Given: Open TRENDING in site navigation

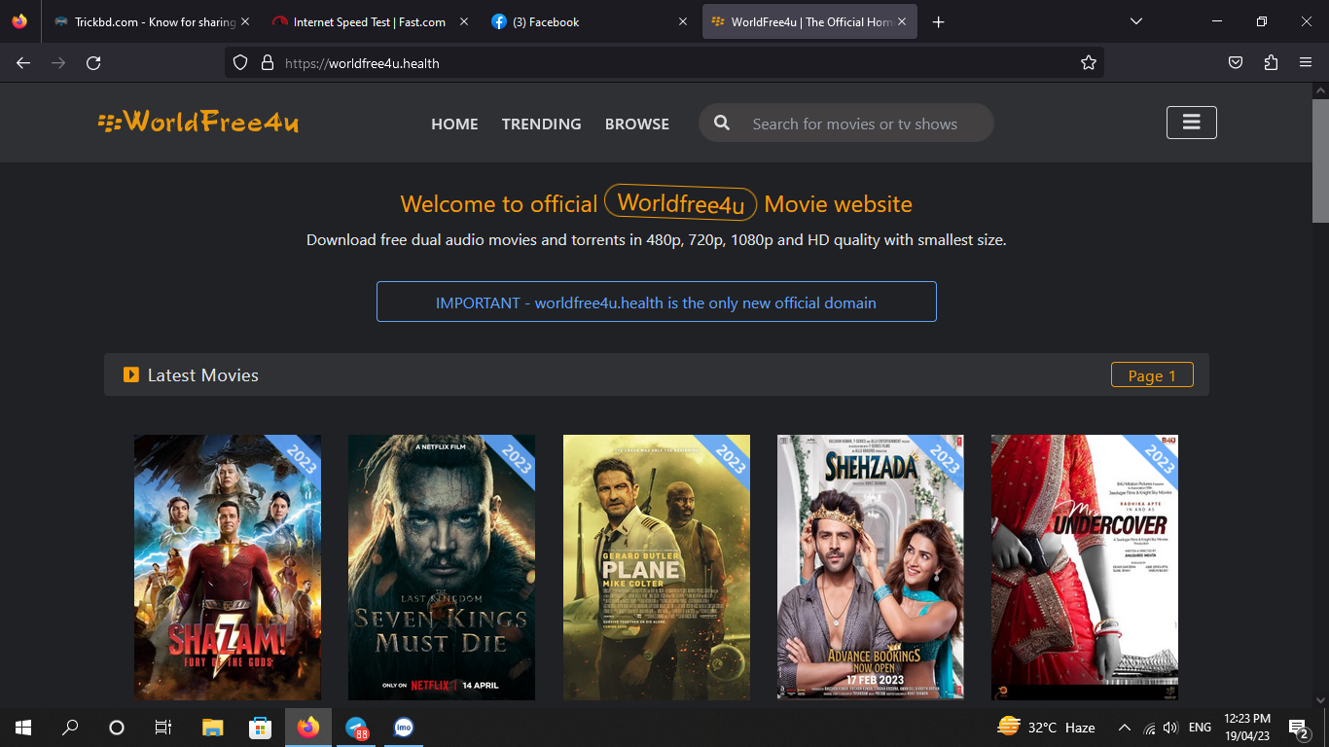Looking at the screenshot, I should pyautogui.click(x=541, y=124).
